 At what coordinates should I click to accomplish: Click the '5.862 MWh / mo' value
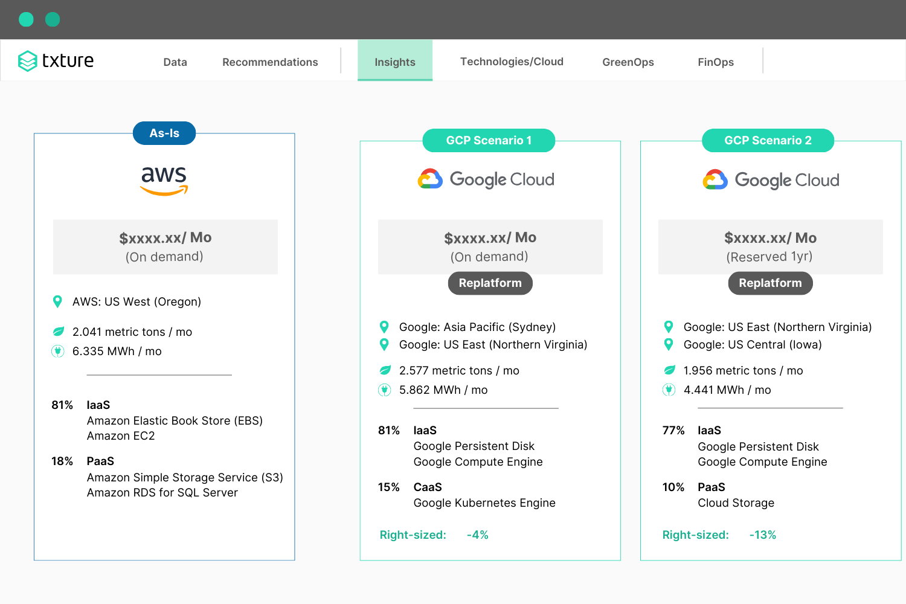tap(443, 390)
